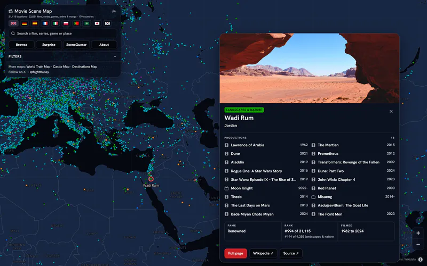The height and width of the screenshot is (266, 427).
Task: Select The Last Days on Mars
Action: coord(266,205)
